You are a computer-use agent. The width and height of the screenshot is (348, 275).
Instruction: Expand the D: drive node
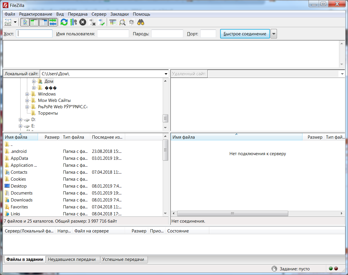(20, 119)
